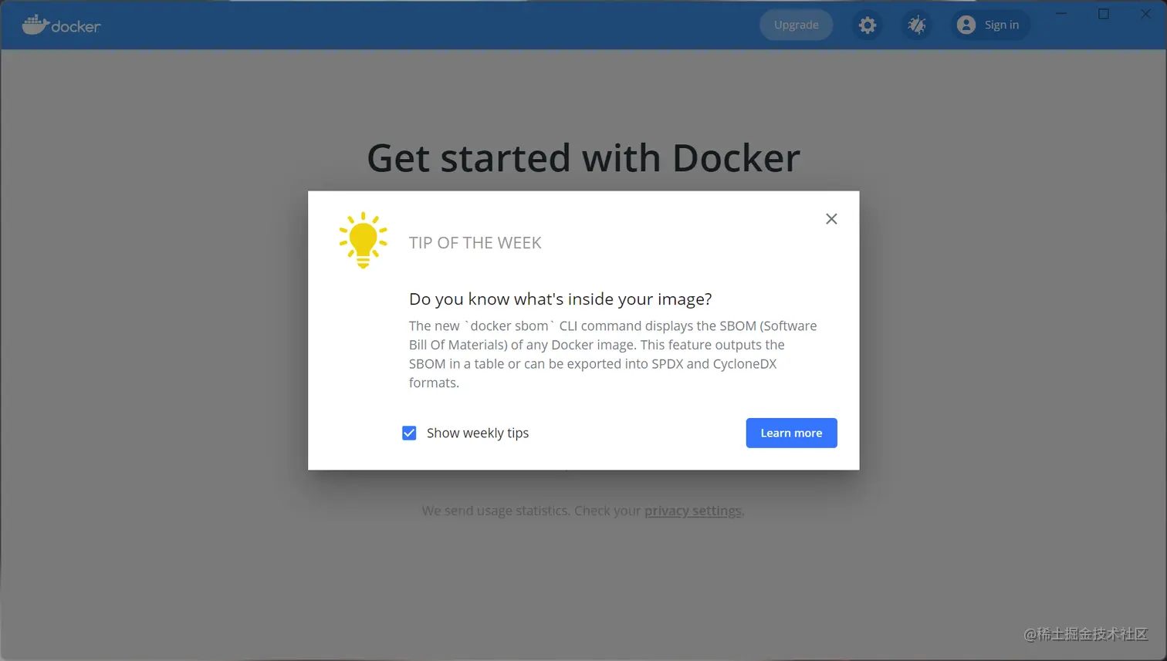Click "Do you know what's inside your image?"
The height and width of the screenshot is (661, 1167).
click(560, 299)
